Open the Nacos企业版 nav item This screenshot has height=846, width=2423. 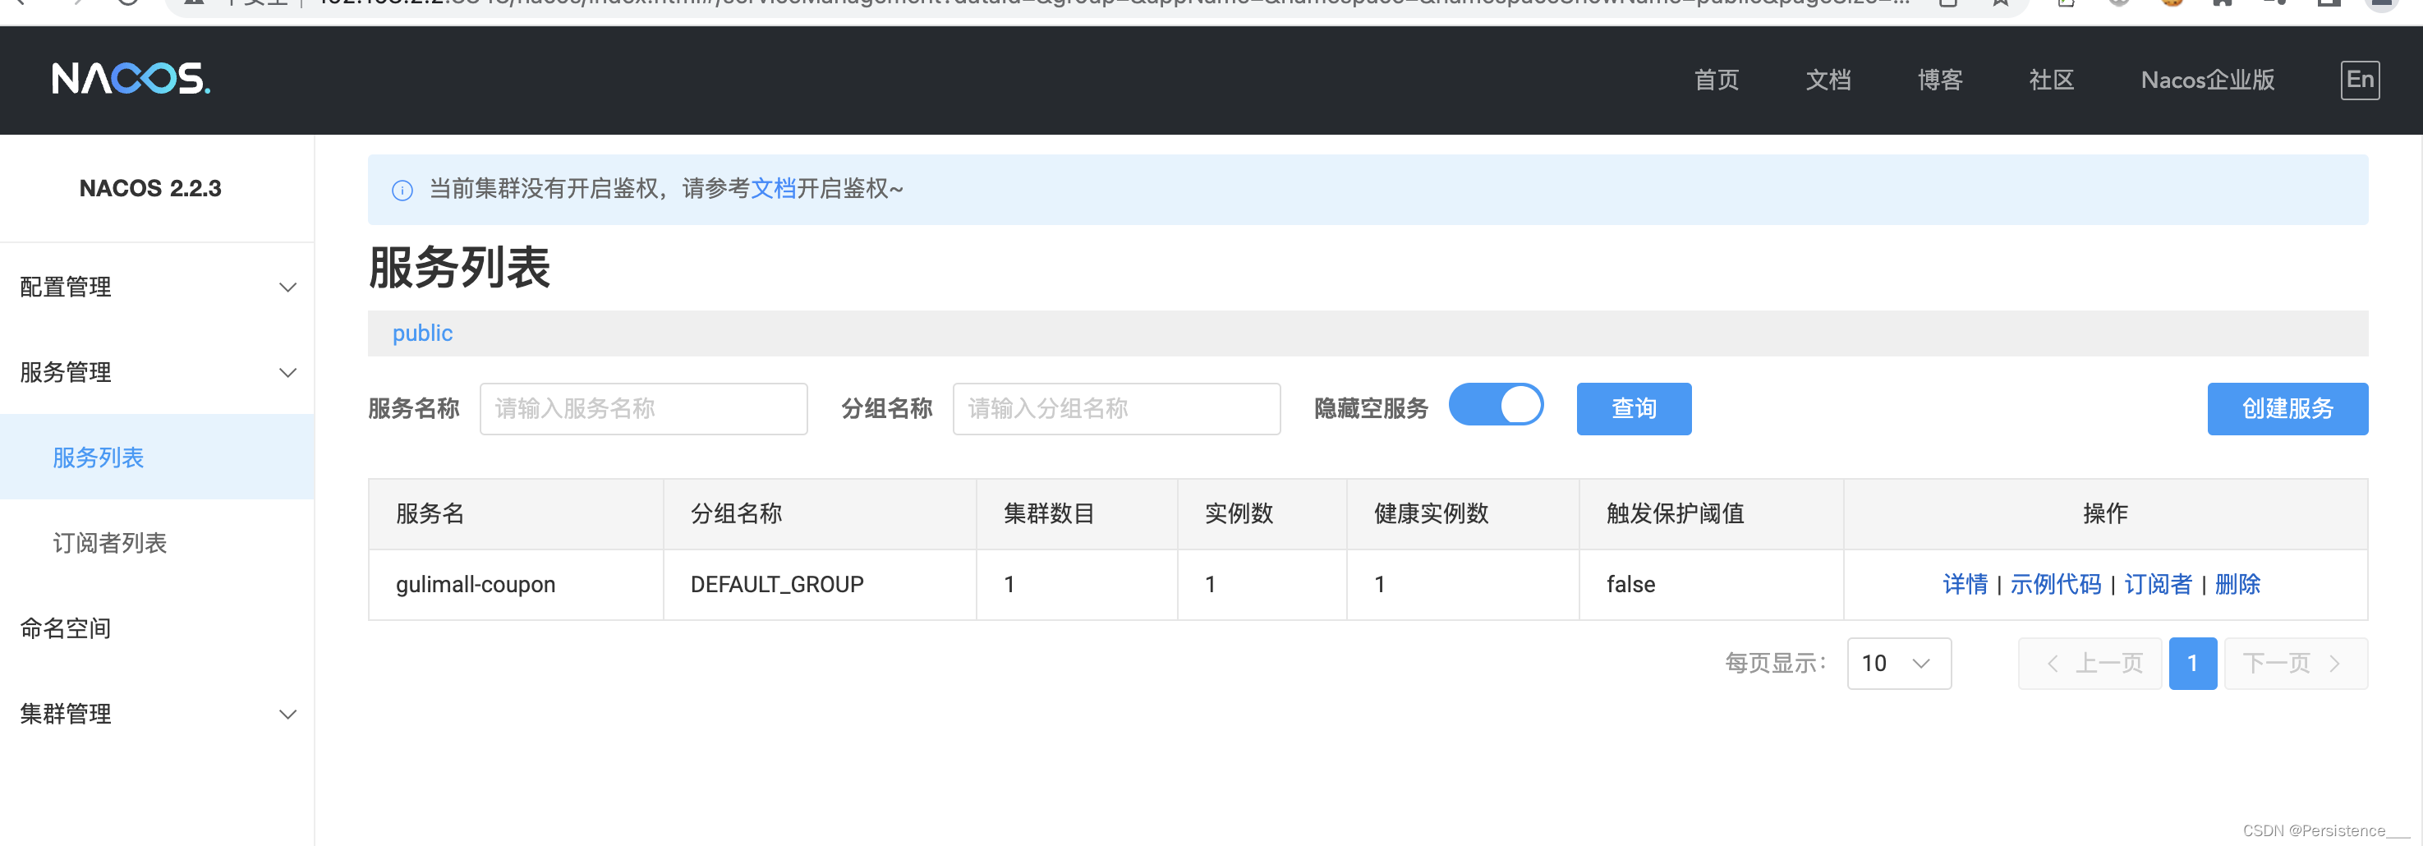click(2207, 80)
